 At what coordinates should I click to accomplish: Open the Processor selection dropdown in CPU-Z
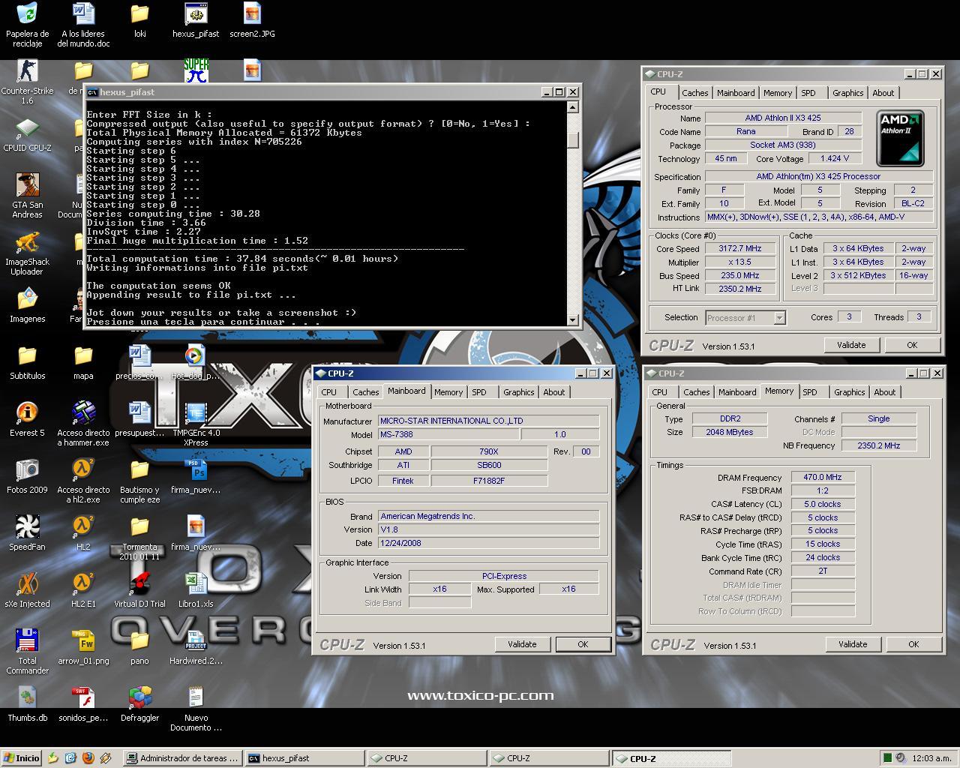point(779,318)
